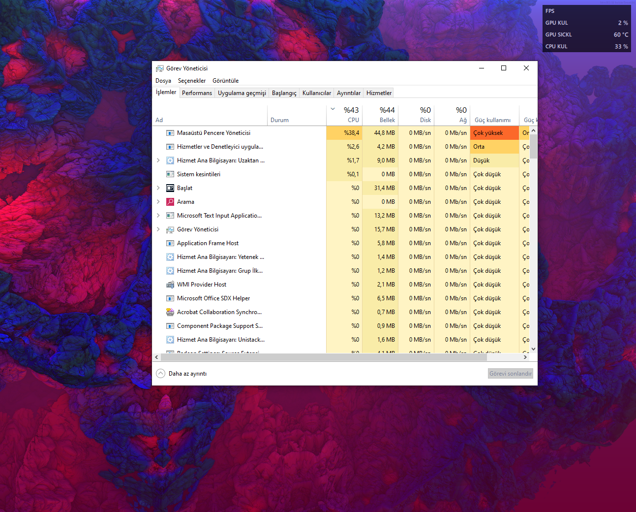
Task: Click the horizontal scrollbar right arrow
Action: (x=525, y=357)
